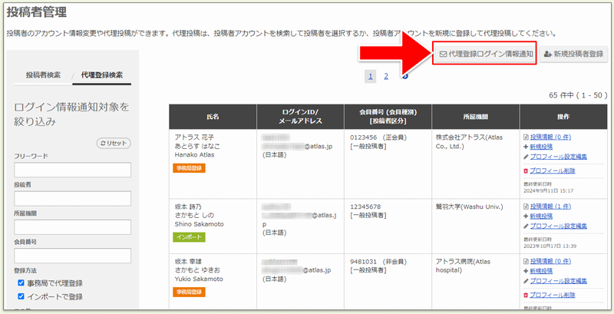Screen dimensions: 614x314
Task: Switch to the 投稿者検索 tab
Action: pos(43,74)
